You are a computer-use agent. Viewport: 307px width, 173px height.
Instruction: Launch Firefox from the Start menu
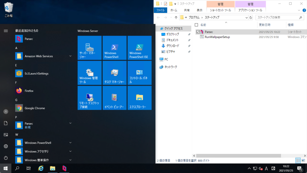(x=44, y=91)
